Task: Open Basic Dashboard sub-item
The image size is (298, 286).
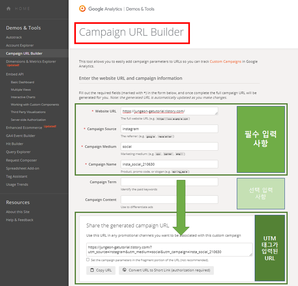Action: [x=22, y=82]
